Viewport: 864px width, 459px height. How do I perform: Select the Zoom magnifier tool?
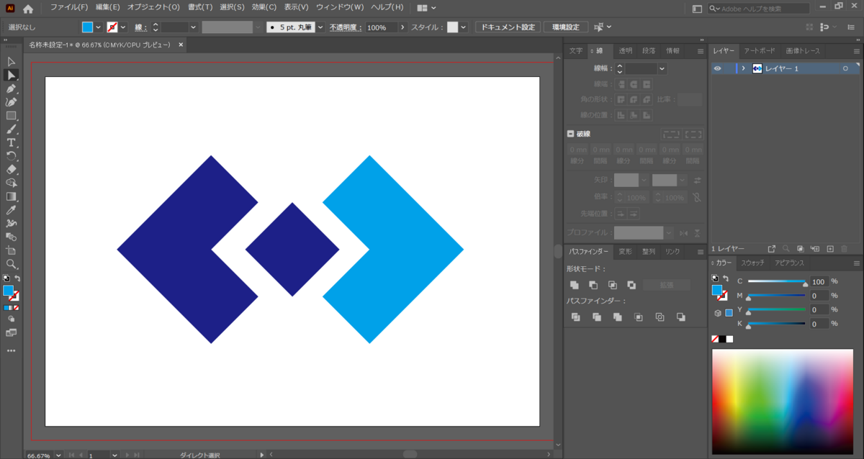click(11, 264)
